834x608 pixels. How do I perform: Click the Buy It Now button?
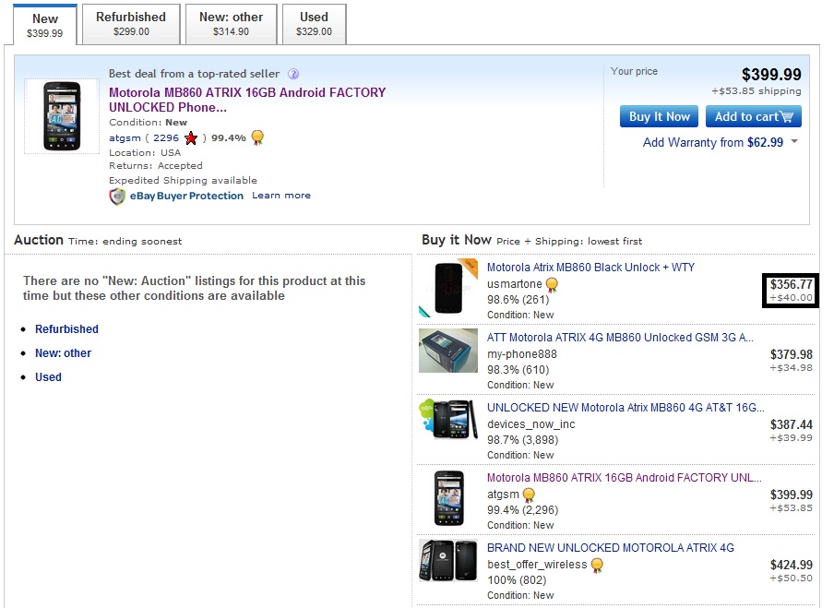pyautogui.click(x=659, y=116)
